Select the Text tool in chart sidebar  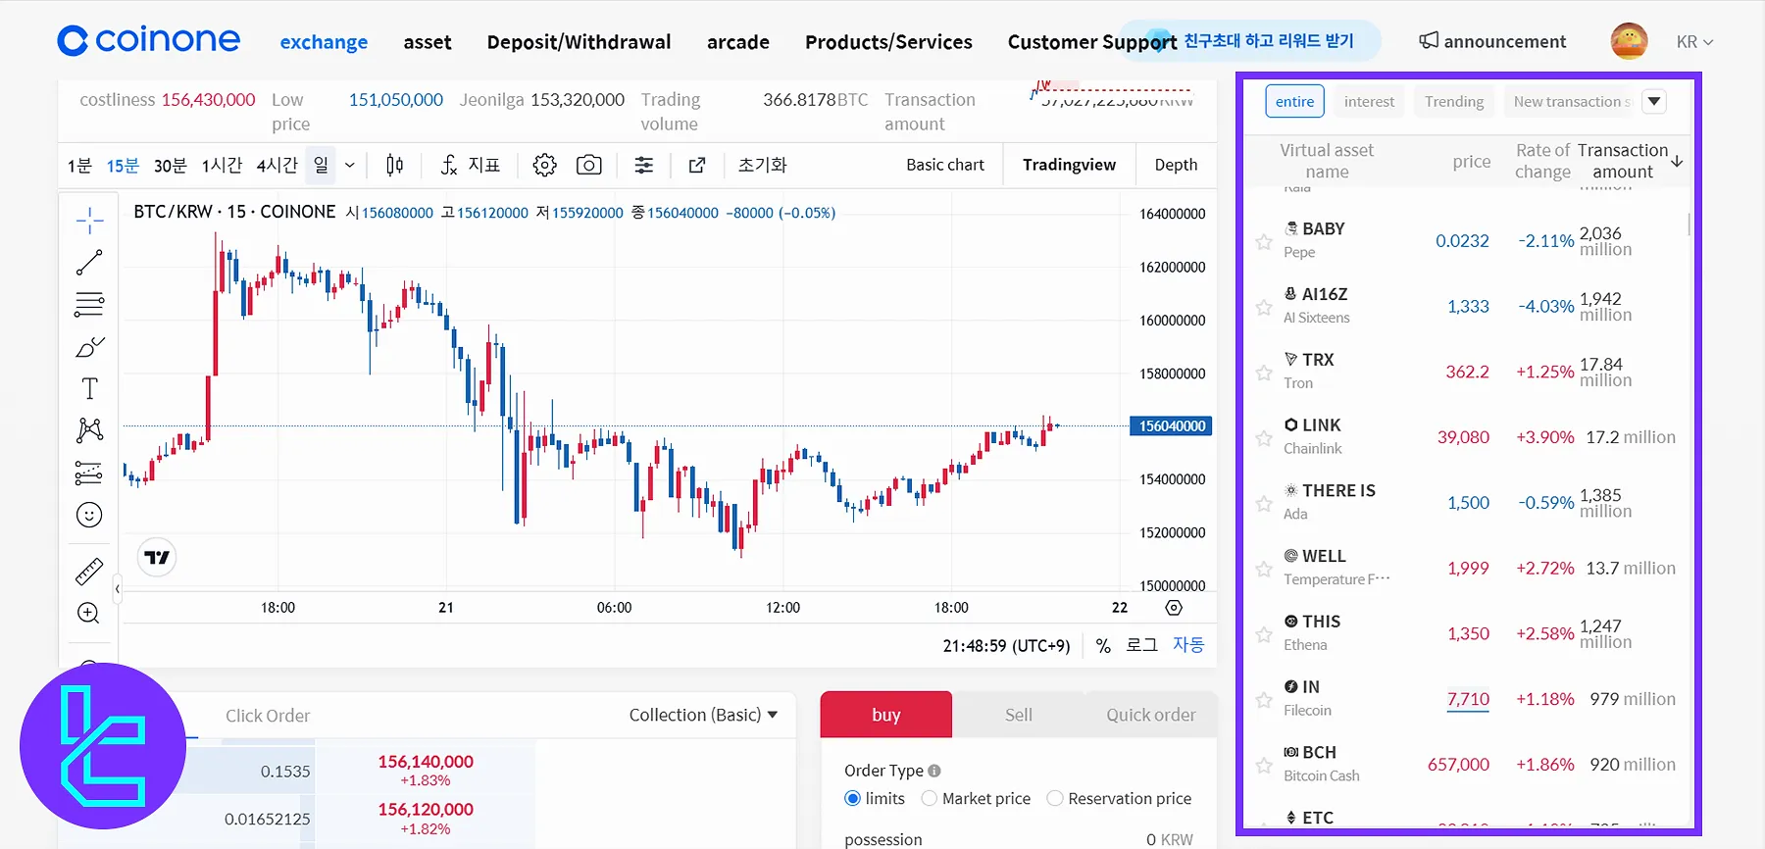(x=89, y=389)
